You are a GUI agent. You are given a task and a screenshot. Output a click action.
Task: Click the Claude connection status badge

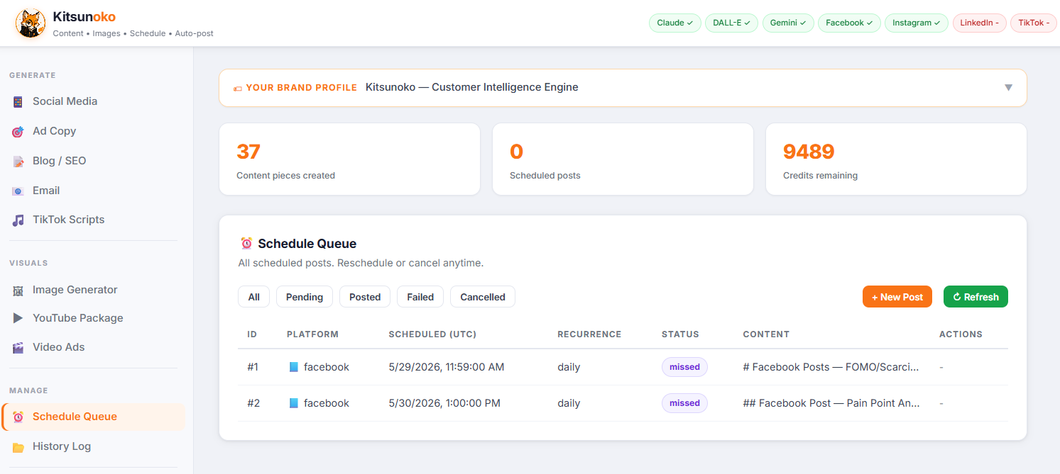coord(675,23)
